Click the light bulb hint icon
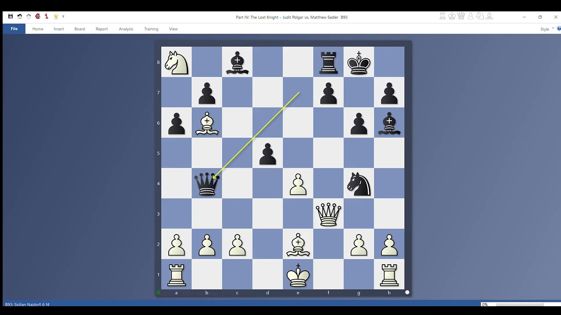 56,16
